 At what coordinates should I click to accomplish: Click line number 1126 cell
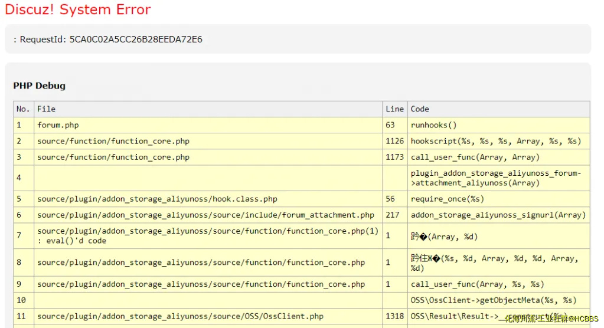pos(395,141)
